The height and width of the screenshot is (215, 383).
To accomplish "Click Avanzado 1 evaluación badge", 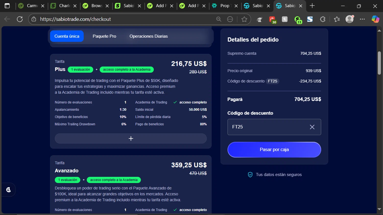I will point(68,180).
